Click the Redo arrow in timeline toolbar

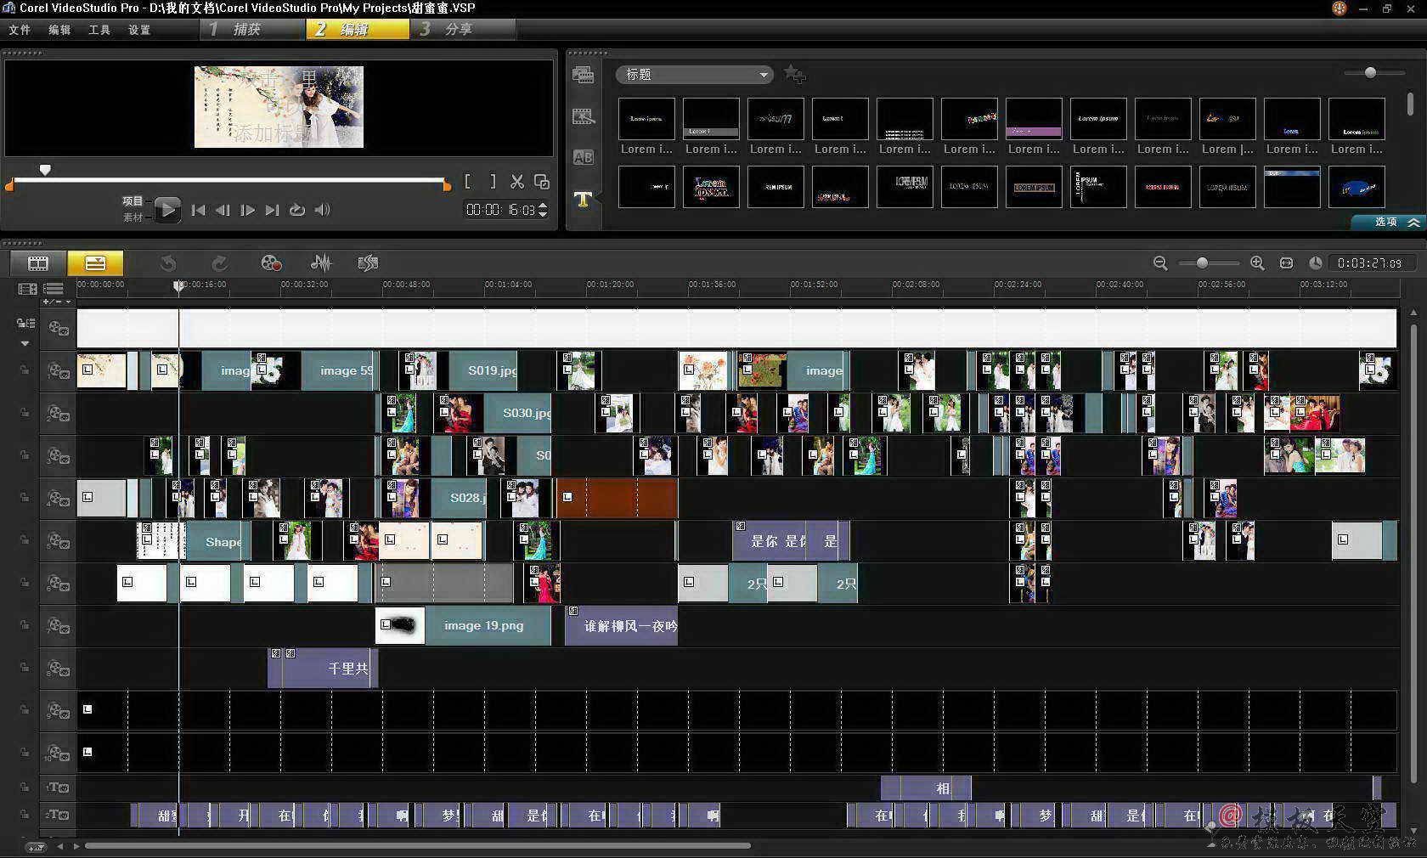point(219,262)
